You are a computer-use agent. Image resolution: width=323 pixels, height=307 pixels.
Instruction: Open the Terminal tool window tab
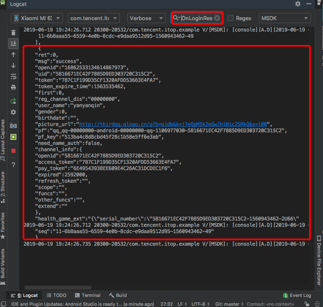coord(88,295)
